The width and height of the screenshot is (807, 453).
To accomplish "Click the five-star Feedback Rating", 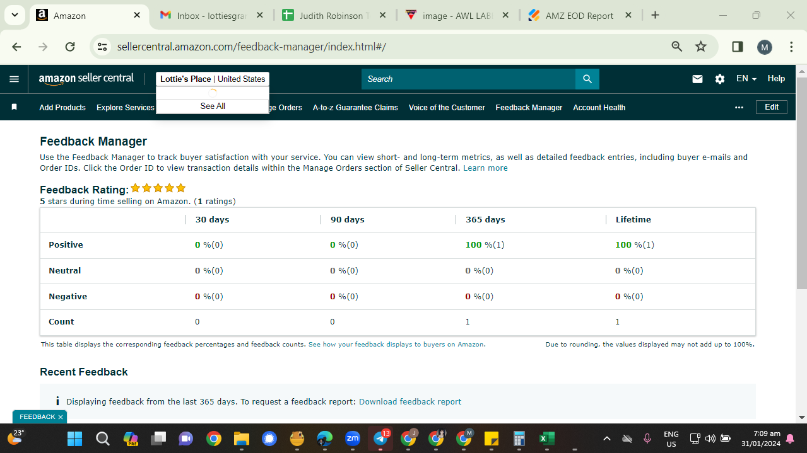I will coord(158,188).
